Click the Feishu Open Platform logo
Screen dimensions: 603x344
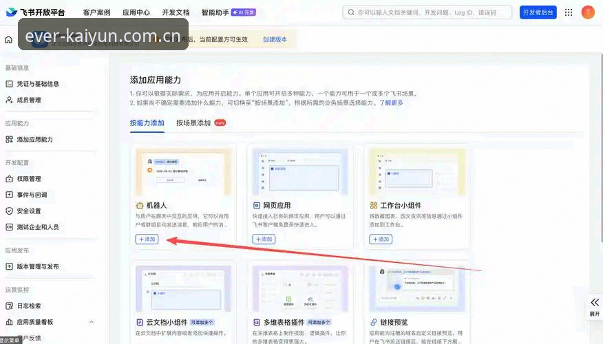pos(35,12)
